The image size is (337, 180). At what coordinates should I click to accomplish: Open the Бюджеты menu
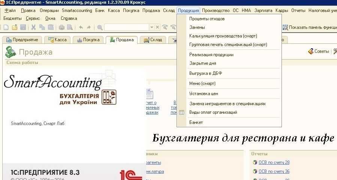[x=12, y=18]
